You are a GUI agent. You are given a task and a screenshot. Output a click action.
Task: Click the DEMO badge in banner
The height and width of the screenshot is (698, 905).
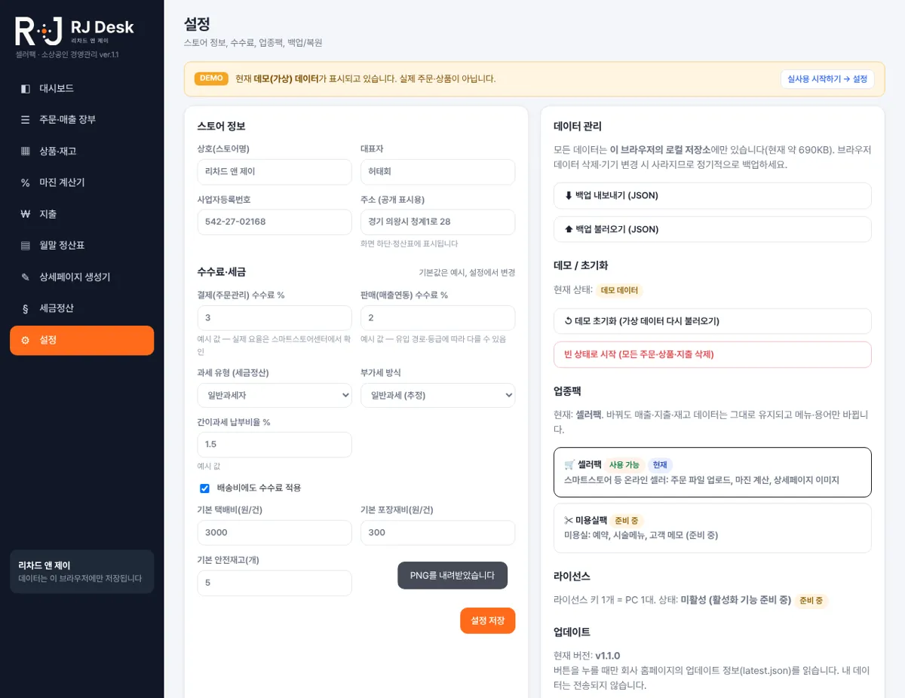pos(211,78)
